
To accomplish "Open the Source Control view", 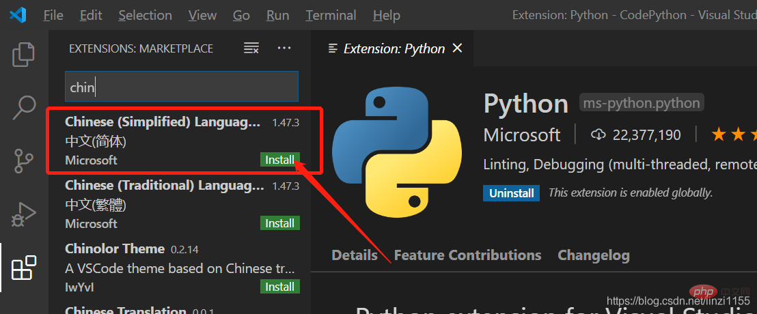I will click(x=24, y=161).
